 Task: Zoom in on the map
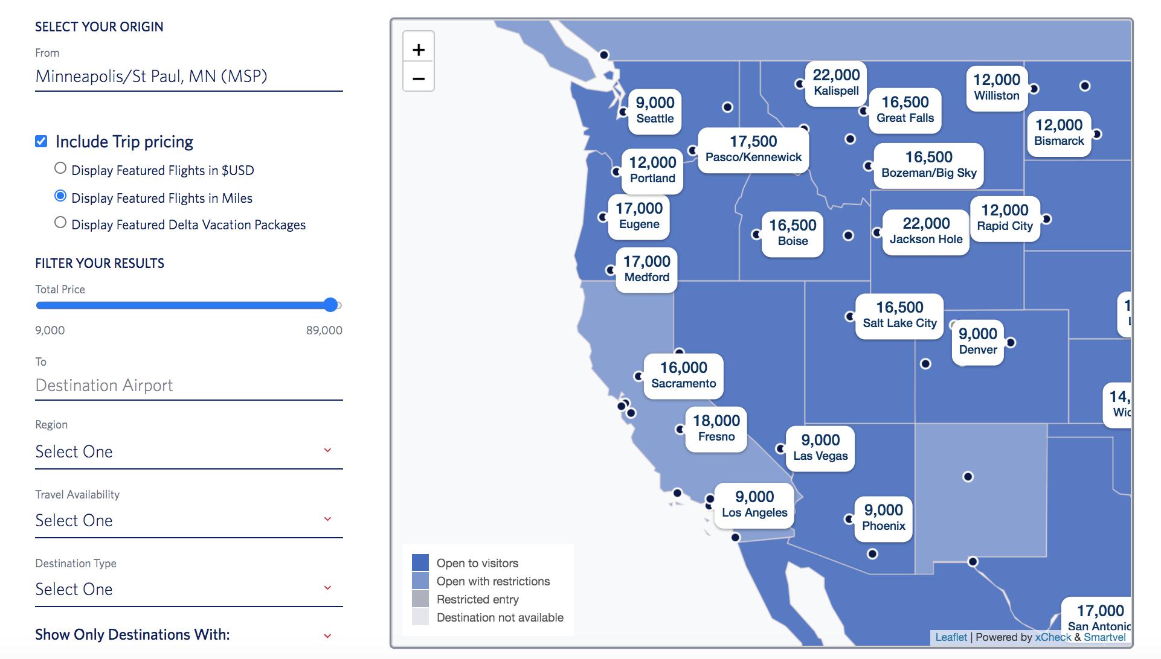coord(419,49)
